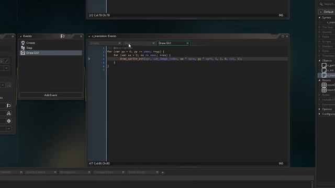The height and width of the screenshot is (188, 335).
Task: Collapse the Sprites folder
Action: tap(320, 18)
